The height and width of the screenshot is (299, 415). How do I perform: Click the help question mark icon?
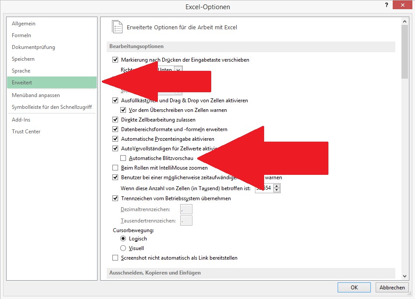tap(386, 5)
